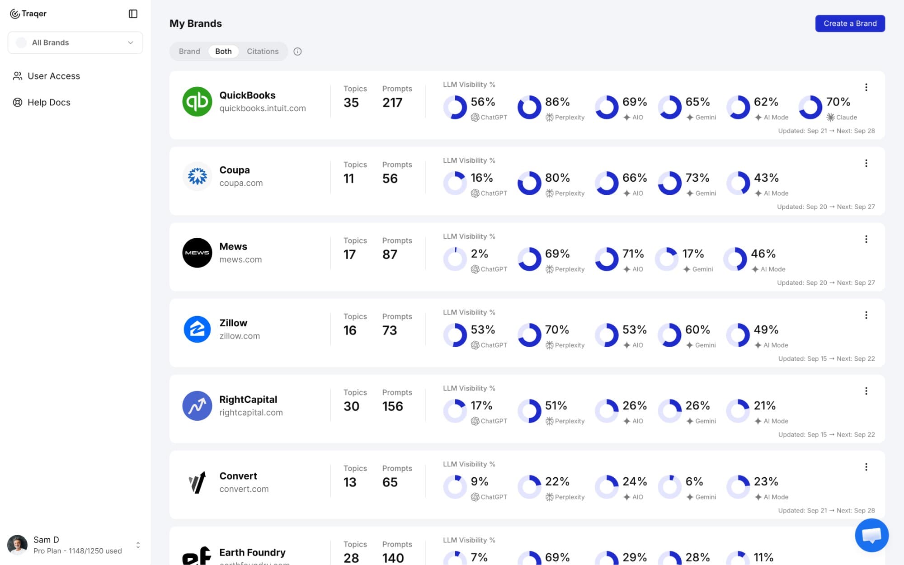This screenshot has height=565, width=904.
Task: Click QuickBooks 70% Claude donut chart
Action: 810,107
